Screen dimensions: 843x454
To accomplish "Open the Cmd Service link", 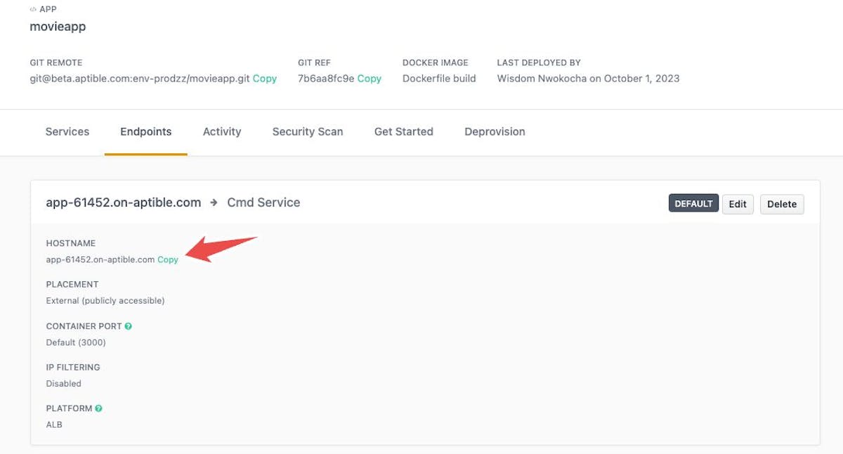I will click(x=263, y=202).
